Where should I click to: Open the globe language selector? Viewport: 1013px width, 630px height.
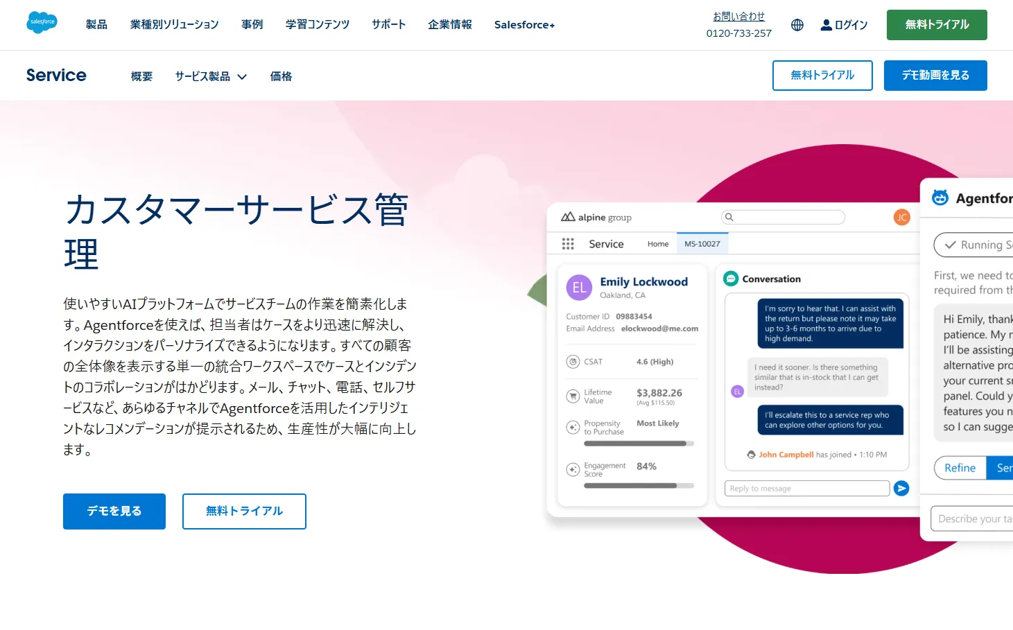[x=797, y=25]
